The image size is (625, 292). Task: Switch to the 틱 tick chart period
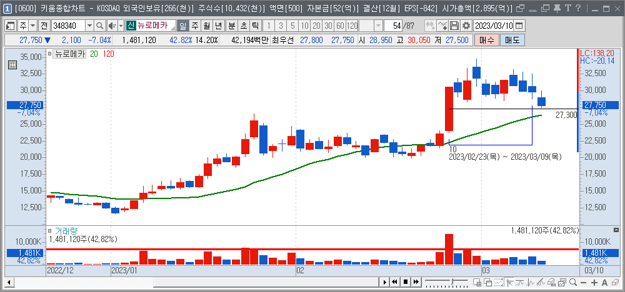pyautogui.click(x=255, y=26)
